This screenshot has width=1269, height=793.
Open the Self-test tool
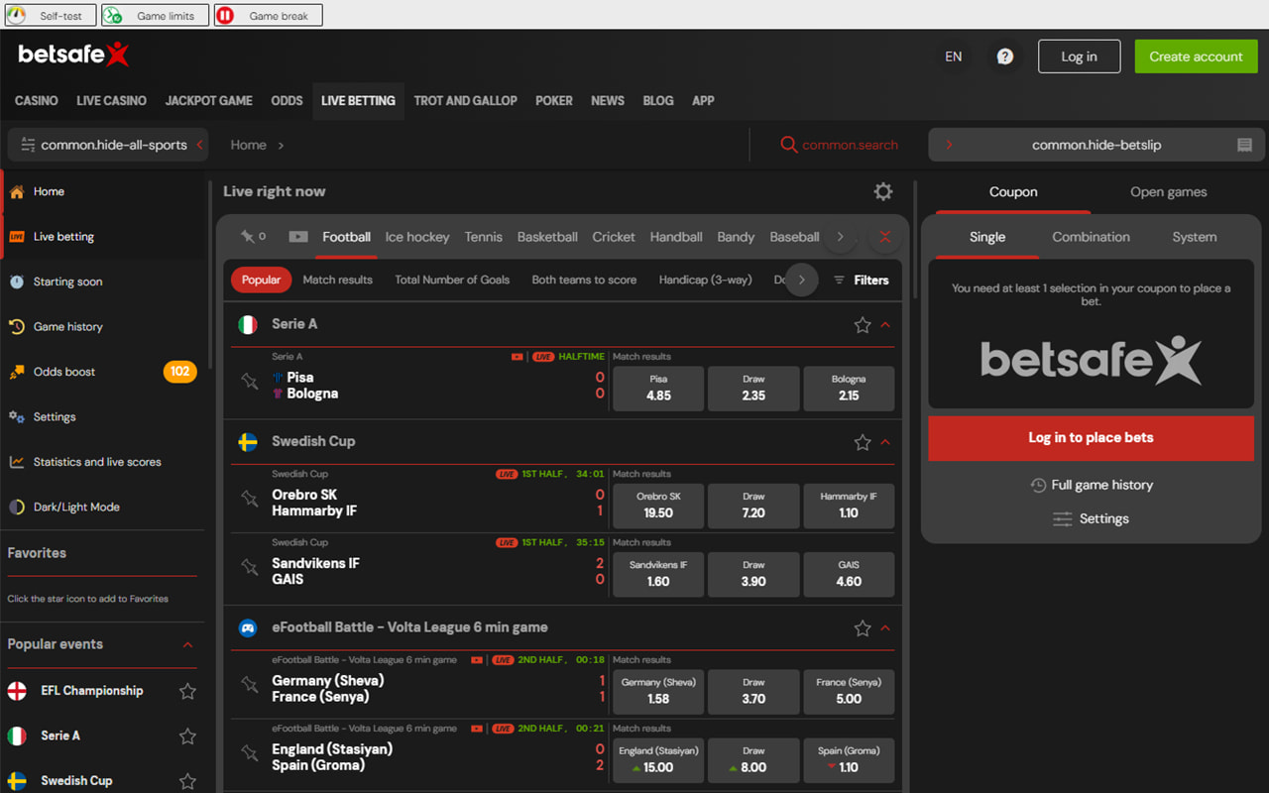50,15
